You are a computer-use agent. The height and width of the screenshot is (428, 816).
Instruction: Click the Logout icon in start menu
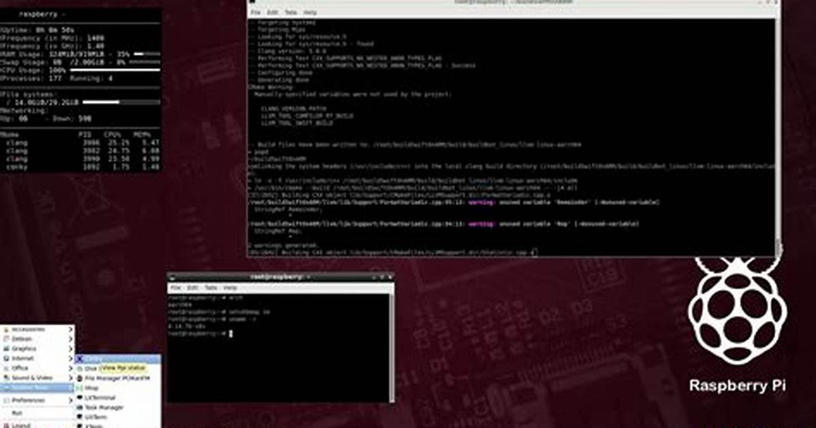tap(6, 425)
